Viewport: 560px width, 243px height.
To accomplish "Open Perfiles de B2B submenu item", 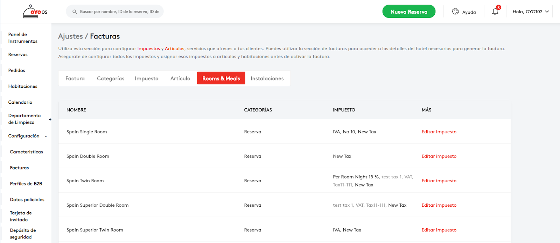I will click(x=26, y=184).
